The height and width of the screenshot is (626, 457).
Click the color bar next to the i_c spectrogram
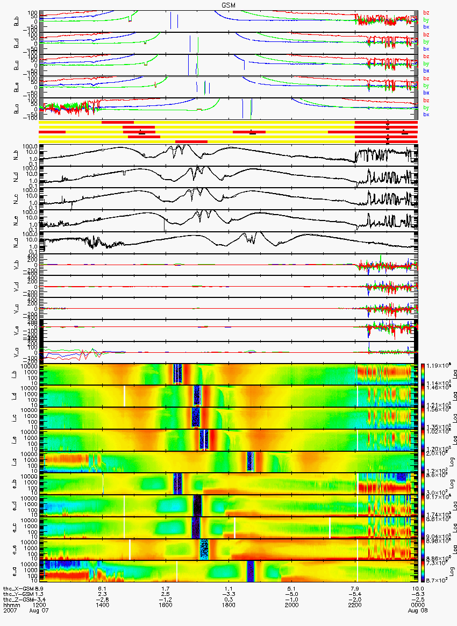click(x=422, y=418)
